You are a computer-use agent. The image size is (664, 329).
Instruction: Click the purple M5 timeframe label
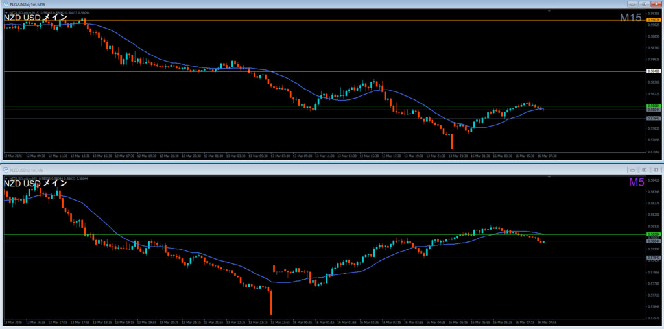pos(635,183)
